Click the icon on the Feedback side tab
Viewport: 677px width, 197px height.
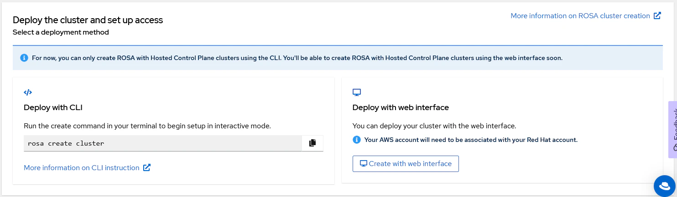click(x=674, y=147)
